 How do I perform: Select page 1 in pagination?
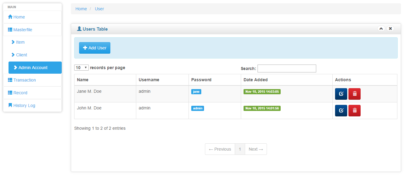240,149
